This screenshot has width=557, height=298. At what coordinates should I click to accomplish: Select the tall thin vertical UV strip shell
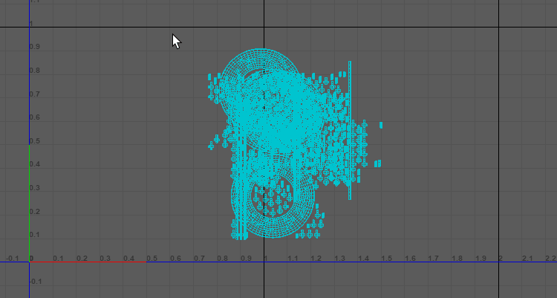350,130
